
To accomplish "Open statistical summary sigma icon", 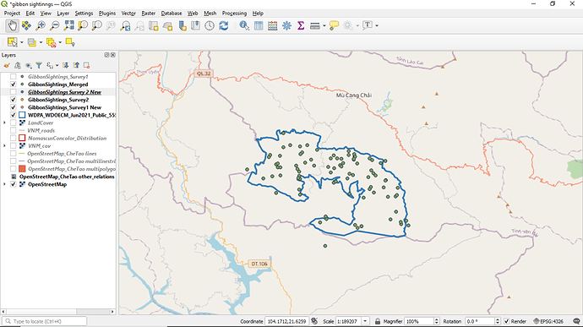I will (301, 25).
